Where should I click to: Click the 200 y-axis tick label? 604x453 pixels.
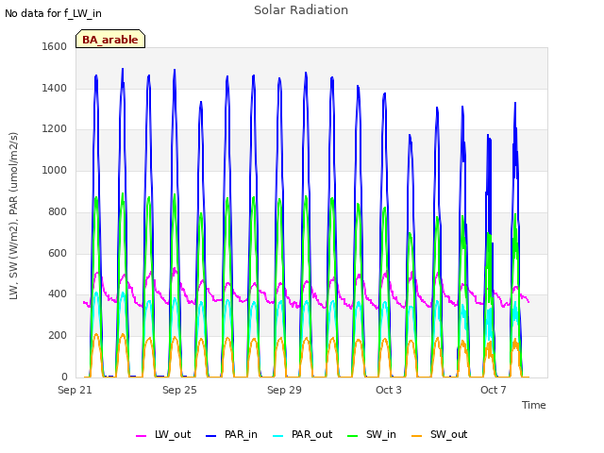58,336
